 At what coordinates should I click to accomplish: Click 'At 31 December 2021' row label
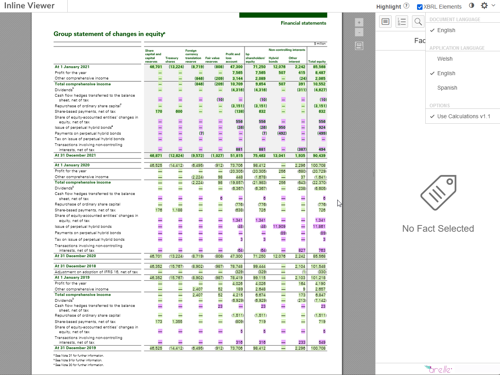75,155
